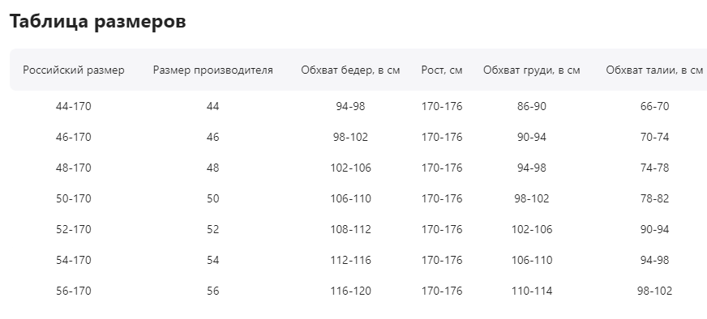The width and height of the screenshot is (707, 319).
Task: Select the 'Обхват бедер, в см' header
Action: [350, 70]
